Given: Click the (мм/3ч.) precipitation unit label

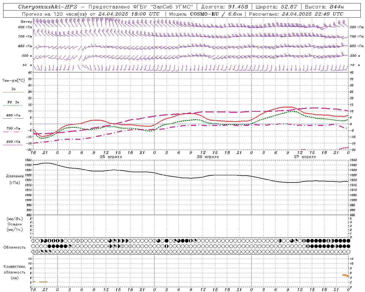Looking at the screenshot, I should tap(15, 219).
